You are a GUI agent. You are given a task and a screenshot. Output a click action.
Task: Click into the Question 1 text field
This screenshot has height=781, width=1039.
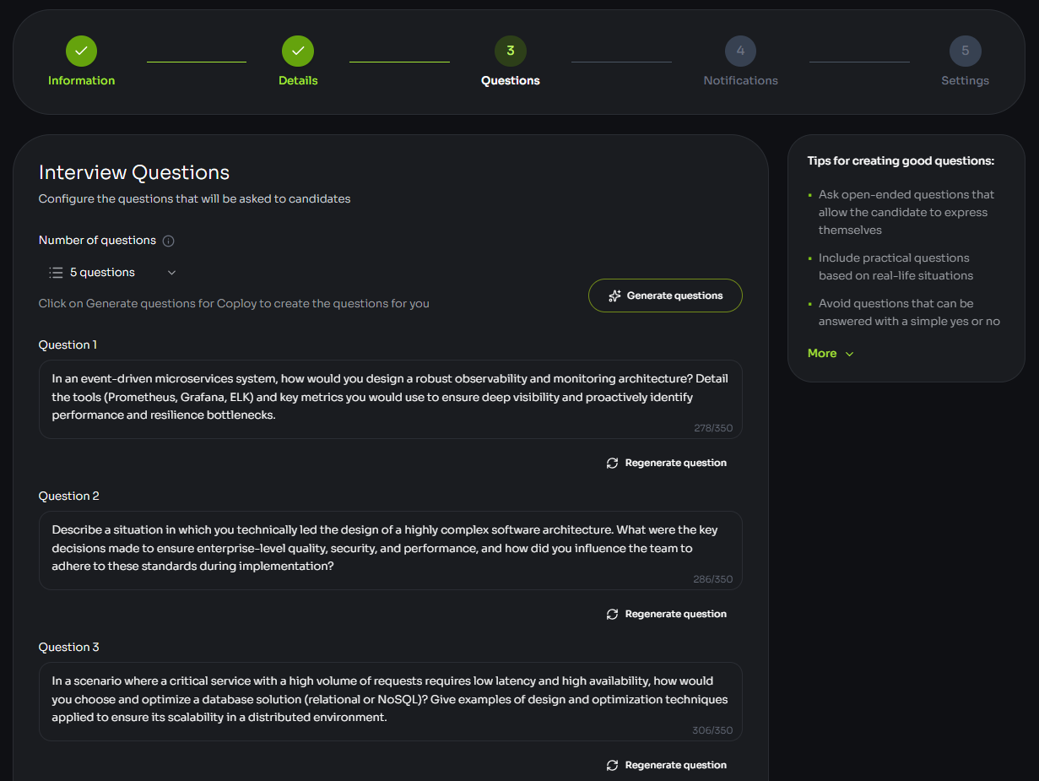point(390,398)
